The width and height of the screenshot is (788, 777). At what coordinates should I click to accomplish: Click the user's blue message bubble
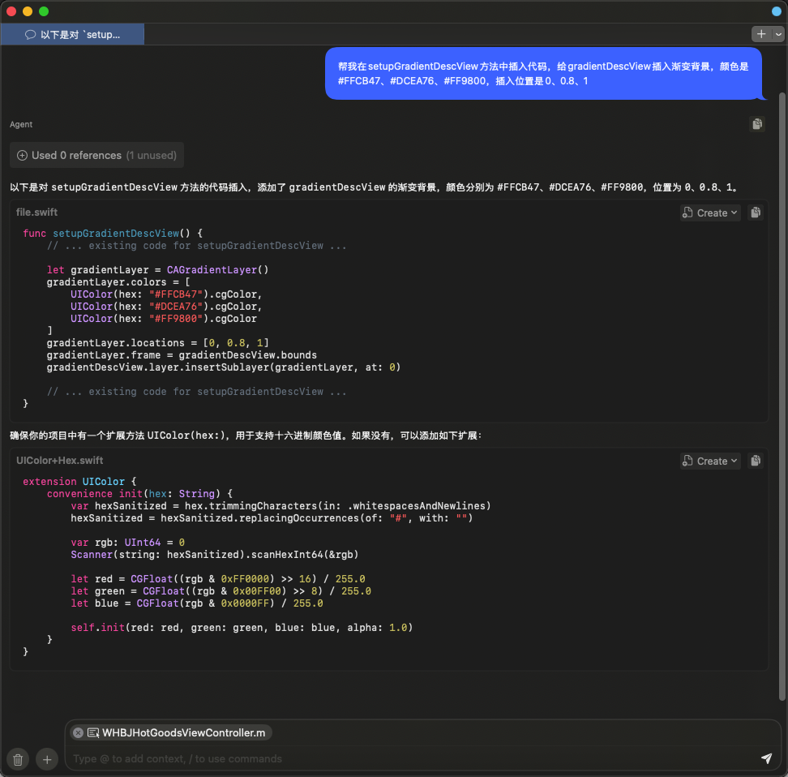543,74
